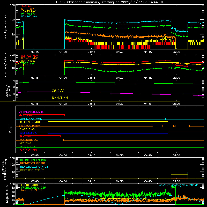Click the DECIMATION ENERGY or weight axis label
This screenshot has height=207, width=207.
[4, 168]
